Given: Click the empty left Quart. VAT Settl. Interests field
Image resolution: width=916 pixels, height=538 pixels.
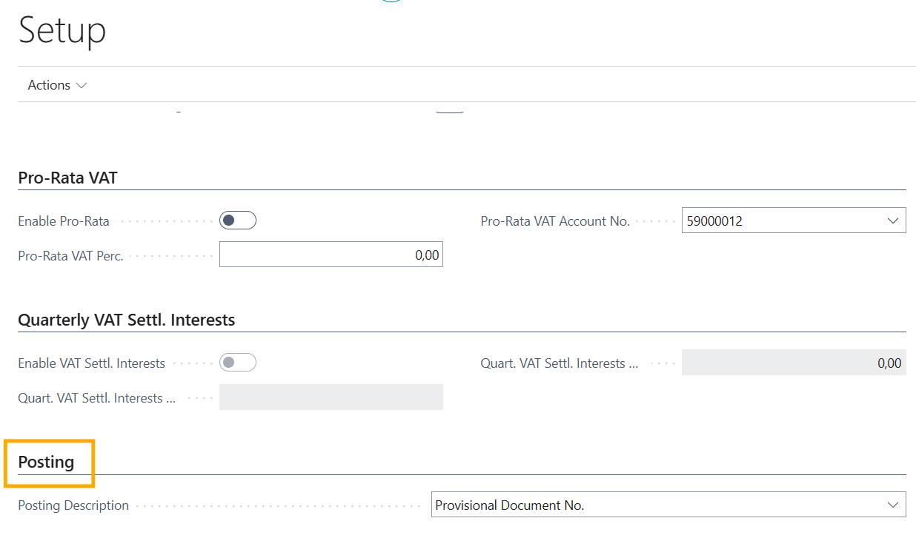Looking at the screenshot, I should pos(331,397).
